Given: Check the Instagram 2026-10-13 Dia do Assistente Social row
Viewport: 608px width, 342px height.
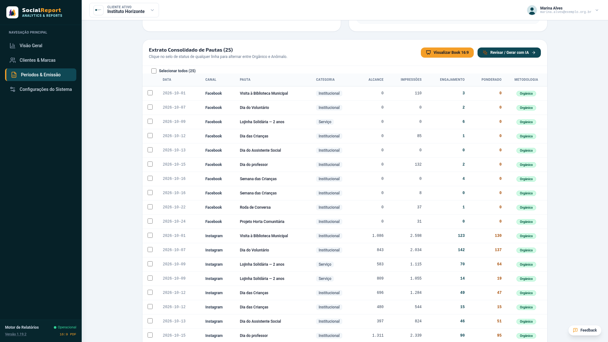Looking at the screenshot, I should click(150, 321).
